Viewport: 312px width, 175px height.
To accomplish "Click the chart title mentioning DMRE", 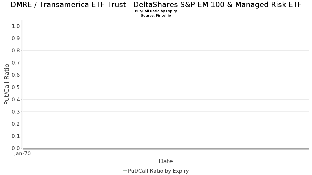I will click(x=156, y=5).
